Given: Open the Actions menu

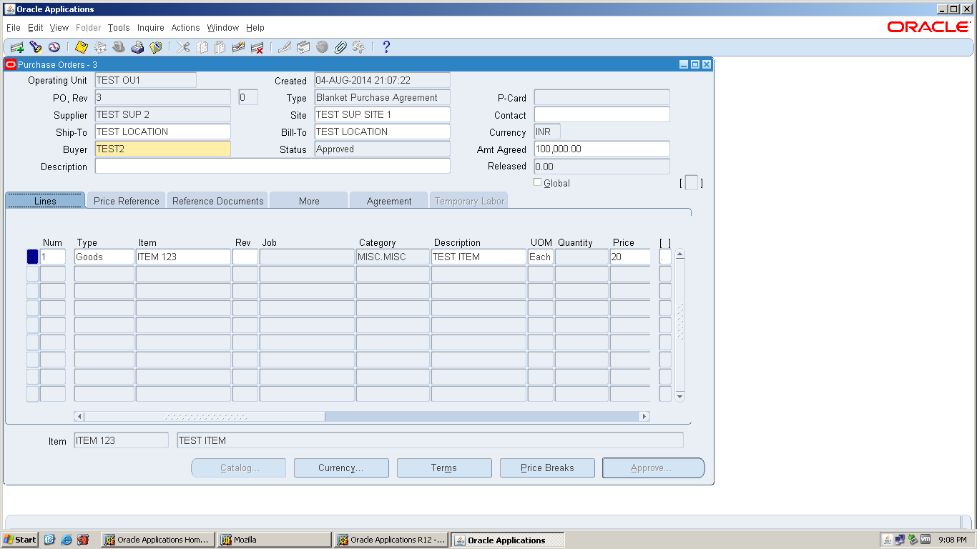Looking at the screenshot, I should [185, 27].
